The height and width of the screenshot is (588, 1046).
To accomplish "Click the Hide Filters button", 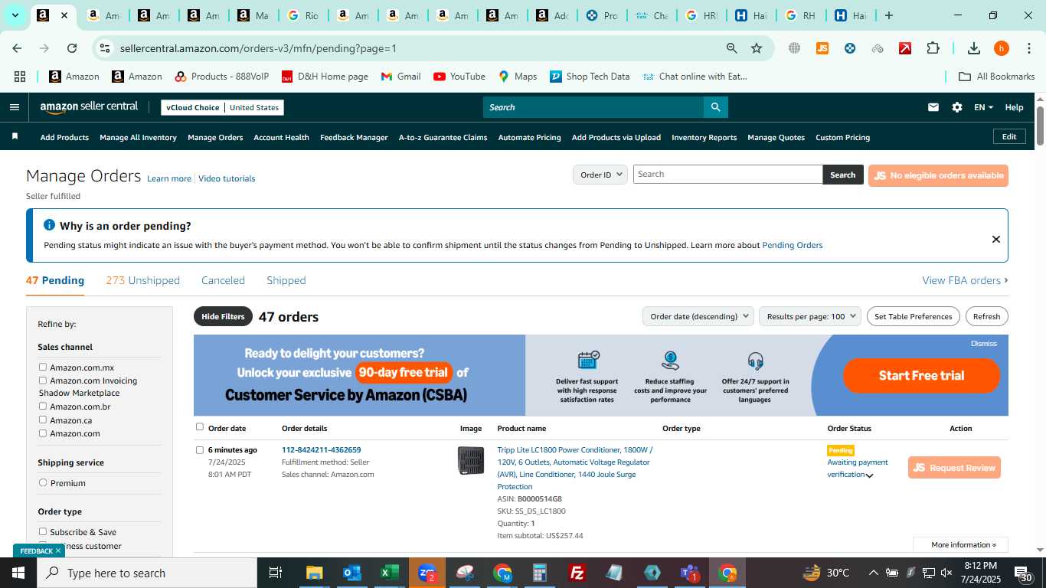I will point(223,316).
